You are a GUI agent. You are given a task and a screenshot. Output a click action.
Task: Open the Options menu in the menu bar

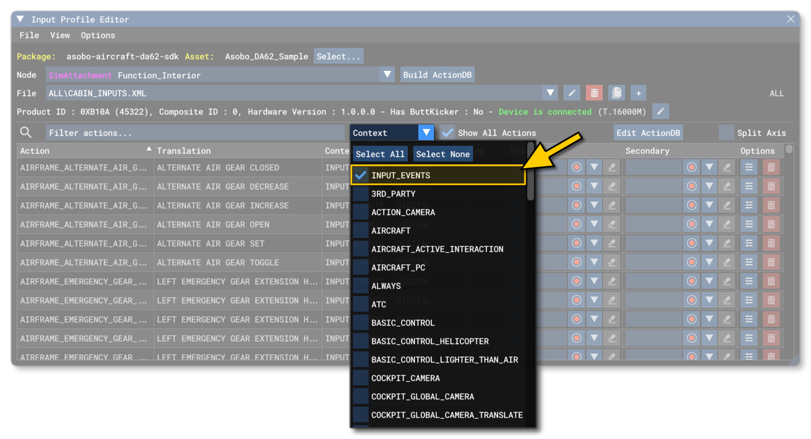[98, 35]
